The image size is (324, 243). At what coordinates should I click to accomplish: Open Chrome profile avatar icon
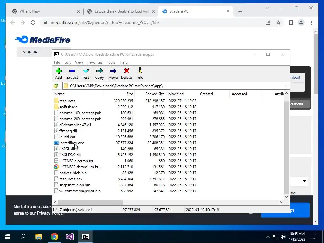(x=301, y=22)
